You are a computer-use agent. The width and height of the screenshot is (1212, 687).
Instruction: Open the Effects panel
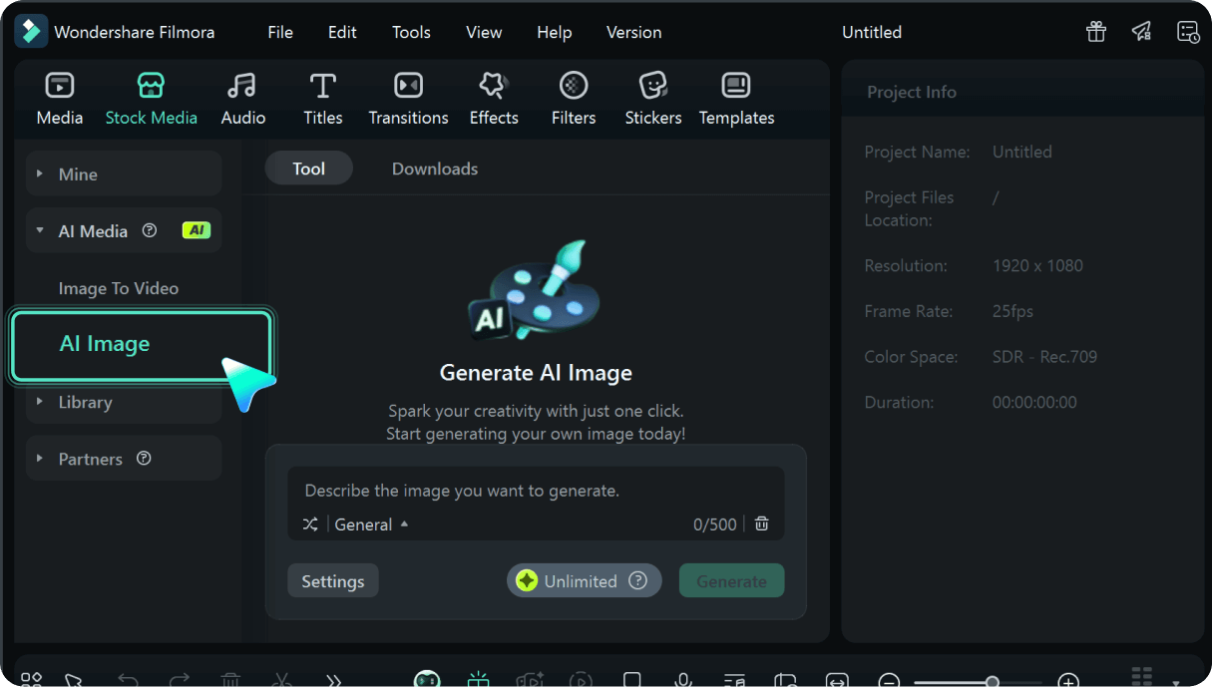tap(494, 99)
